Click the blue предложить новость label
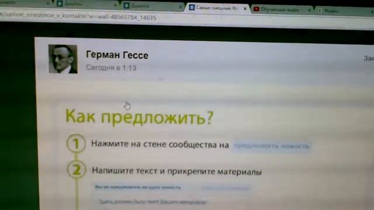The width and height of the screenshot is (374, 210). tap(271, 146)
